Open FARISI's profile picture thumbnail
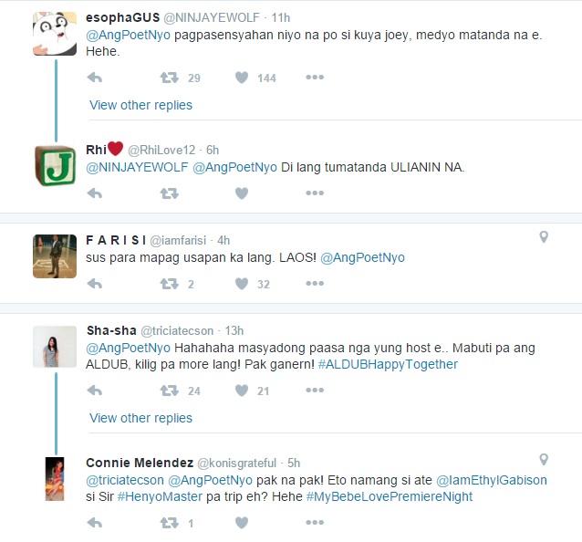The width and height of the screenshot is (582, 542). (x=55, y=256)
